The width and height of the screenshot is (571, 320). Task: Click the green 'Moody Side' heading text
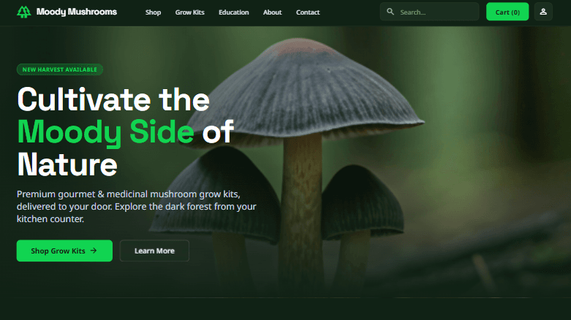[105, 132]
